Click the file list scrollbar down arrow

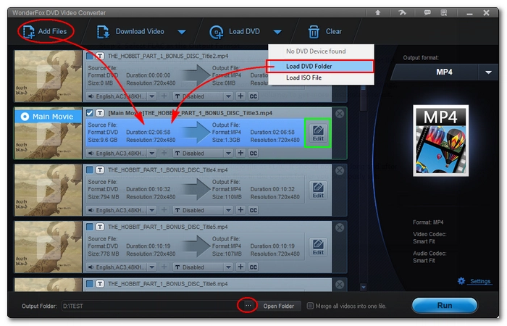pos(363,287)
